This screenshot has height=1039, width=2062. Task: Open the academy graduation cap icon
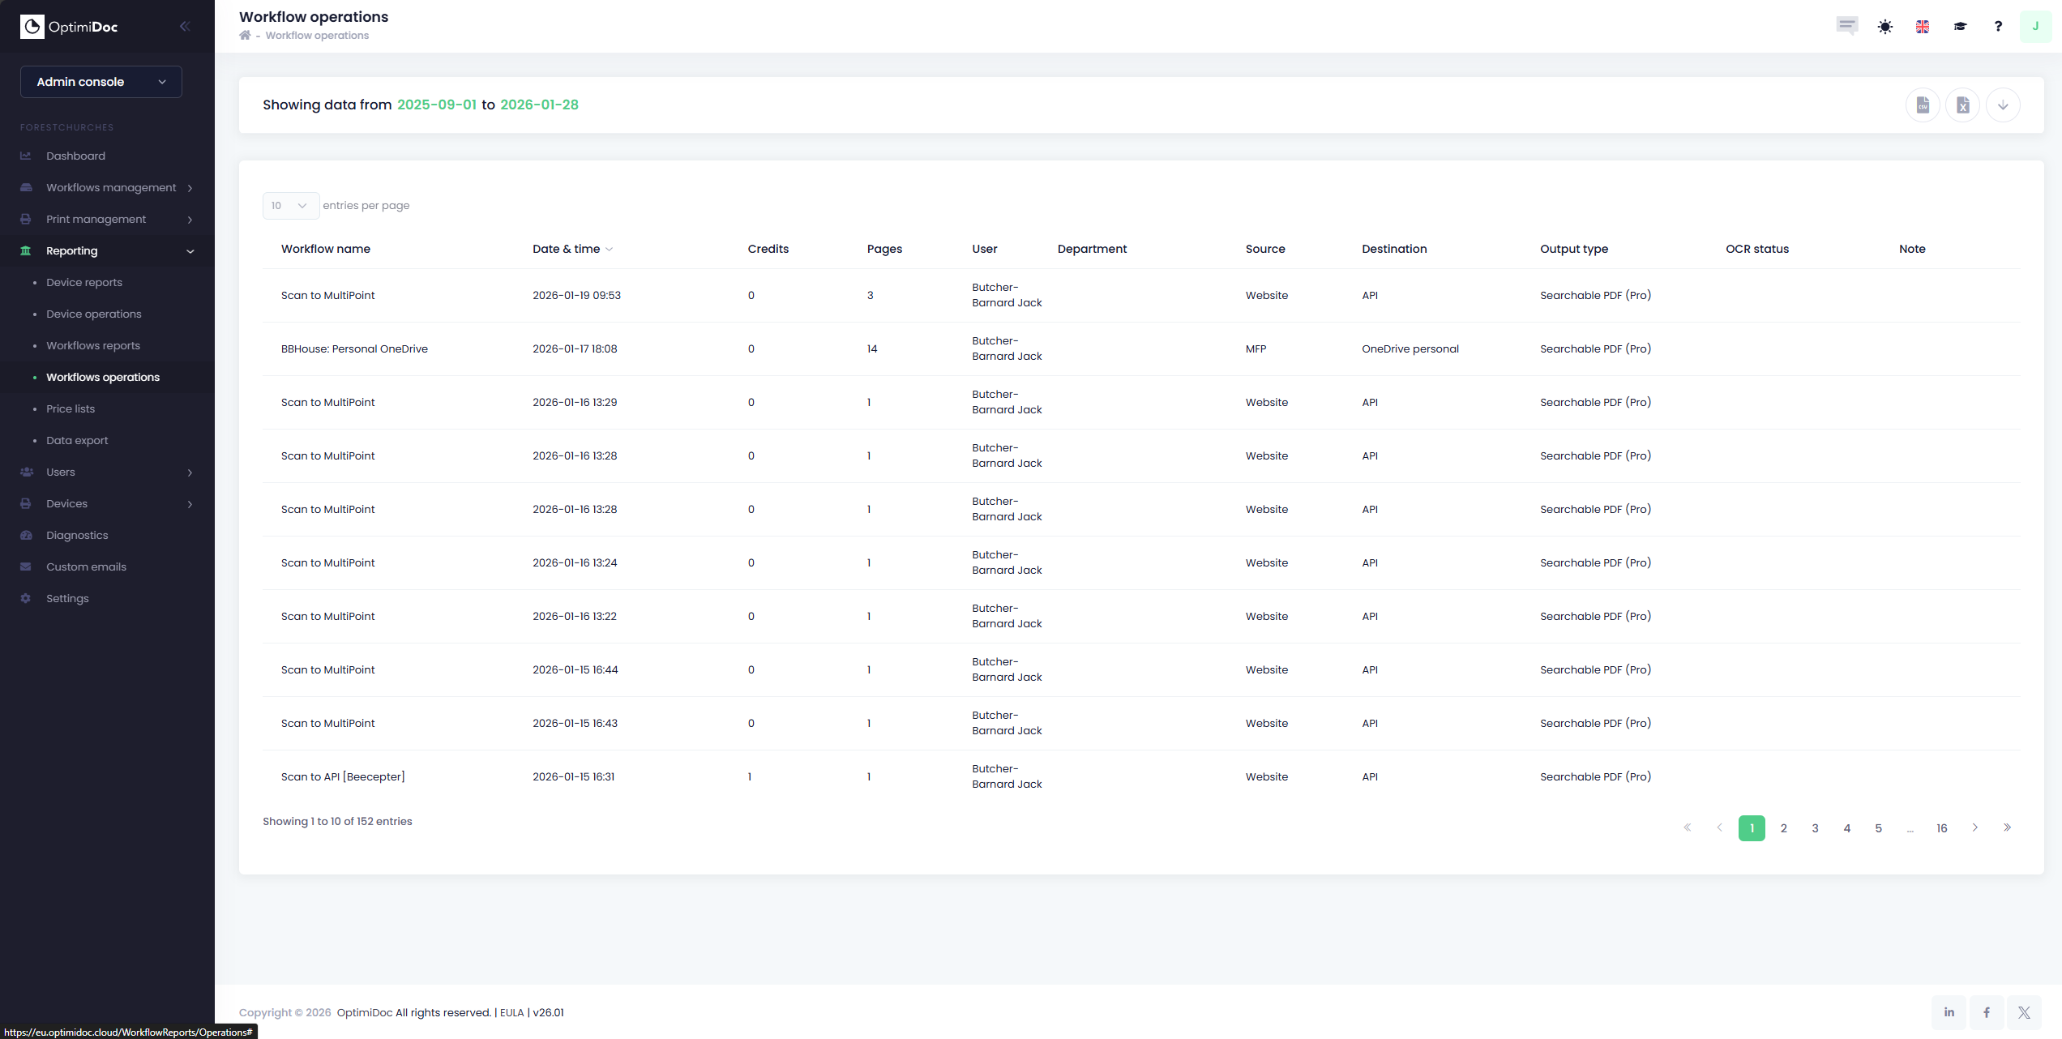[1960, 27]
